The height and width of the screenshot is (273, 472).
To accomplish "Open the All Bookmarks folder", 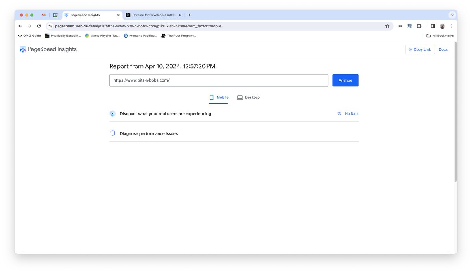I will (440, 36).
